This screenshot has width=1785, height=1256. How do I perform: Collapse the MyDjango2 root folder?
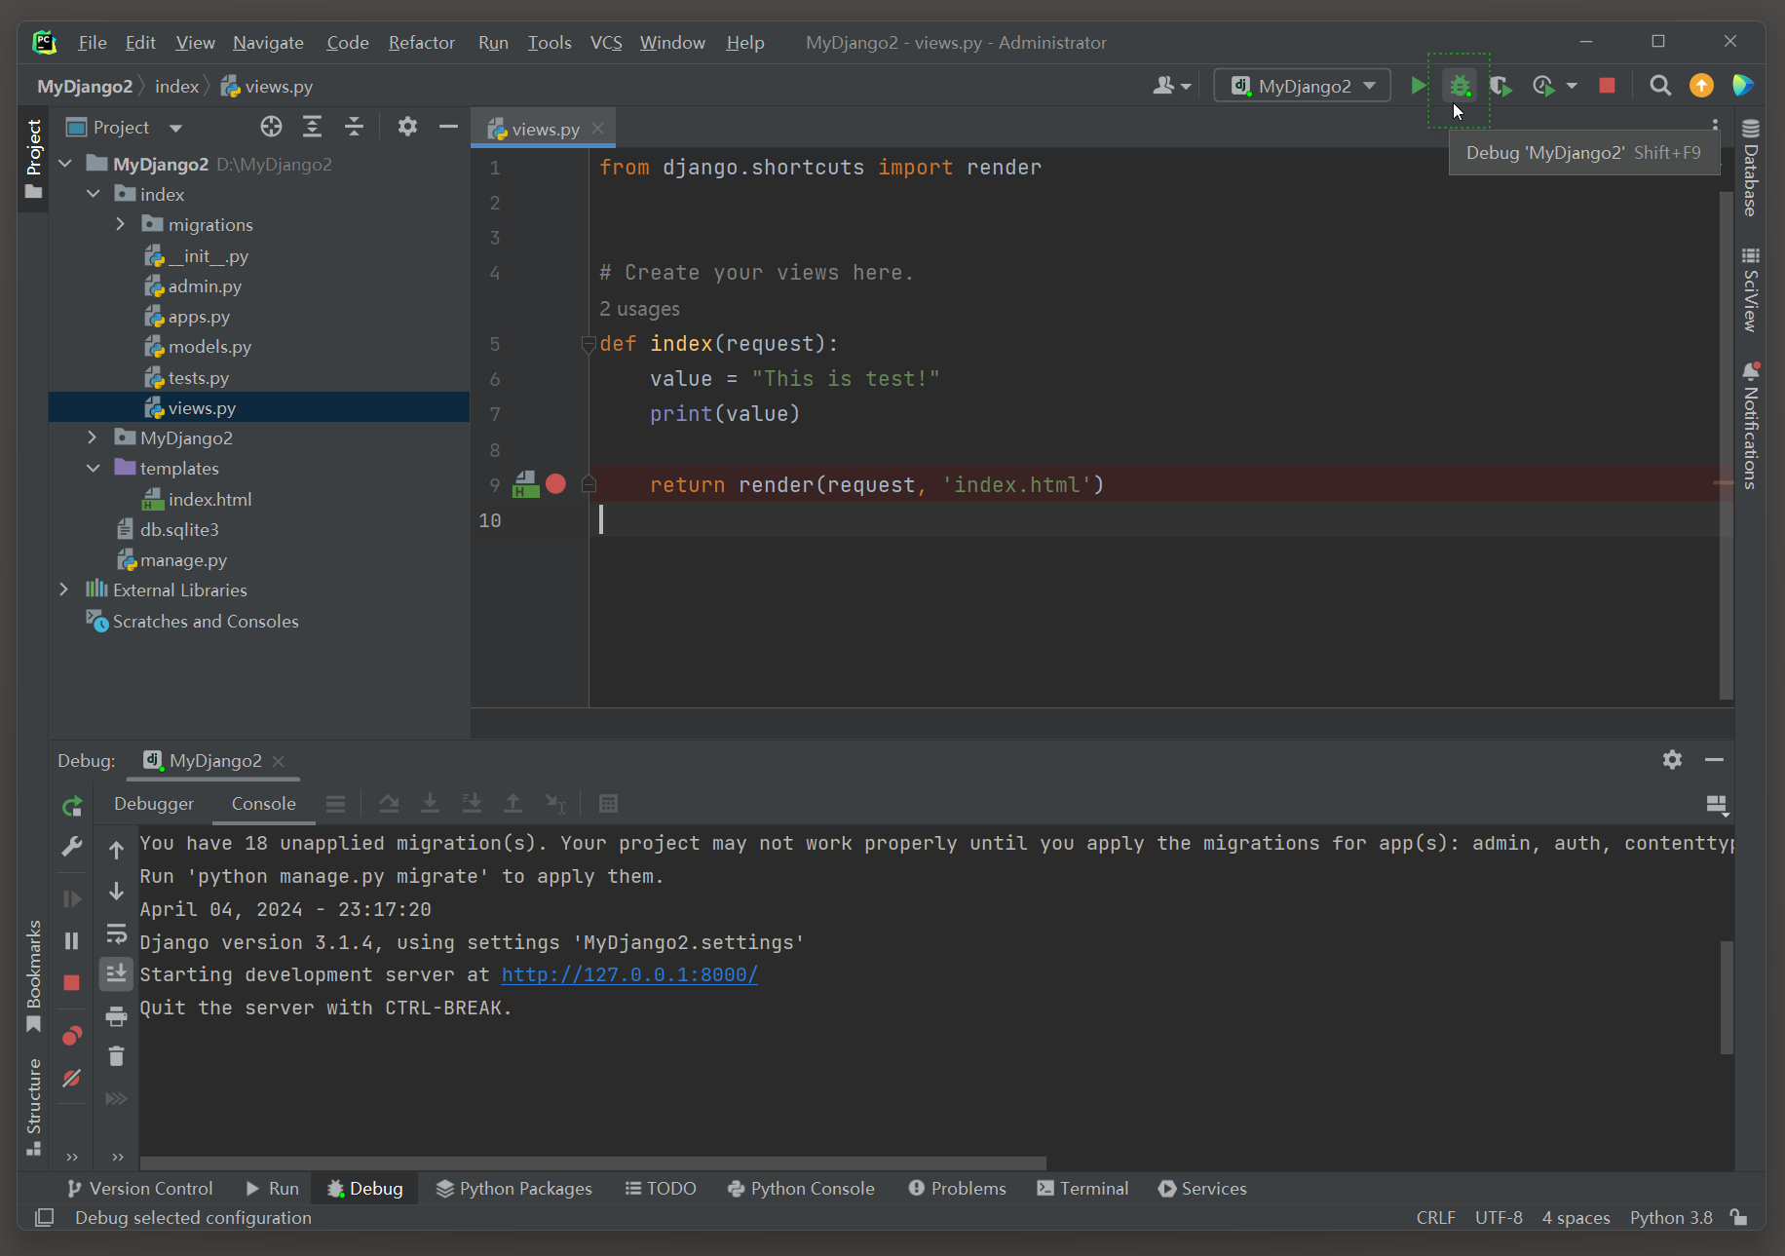(x=65, y=164)
